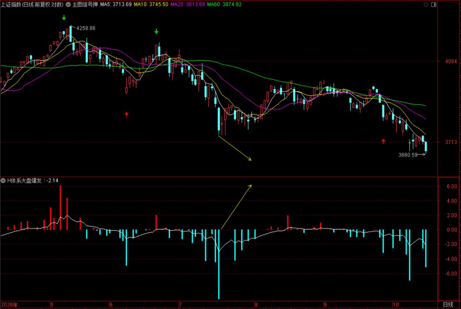
Task: Click the MA60: 3874.92 label
Action: [x=224, y=5]
